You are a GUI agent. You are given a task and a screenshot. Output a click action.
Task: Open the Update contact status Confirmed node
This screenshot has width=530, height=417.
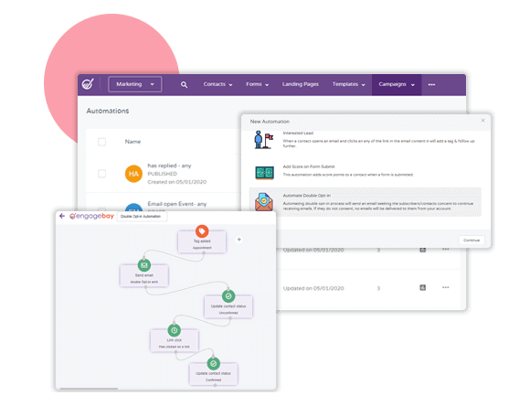[213, 374]
